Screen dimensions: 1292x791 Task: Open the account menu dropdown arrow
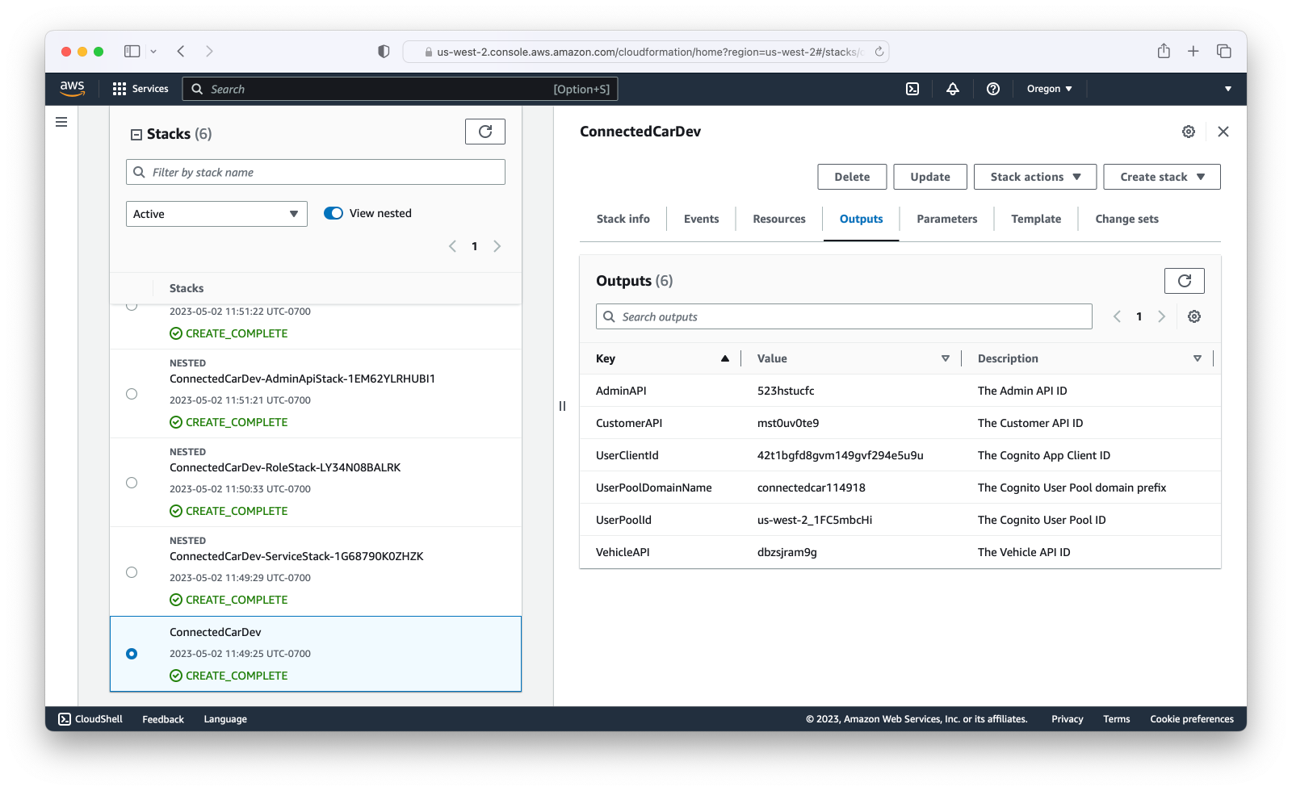click(x=1228, y=89)
